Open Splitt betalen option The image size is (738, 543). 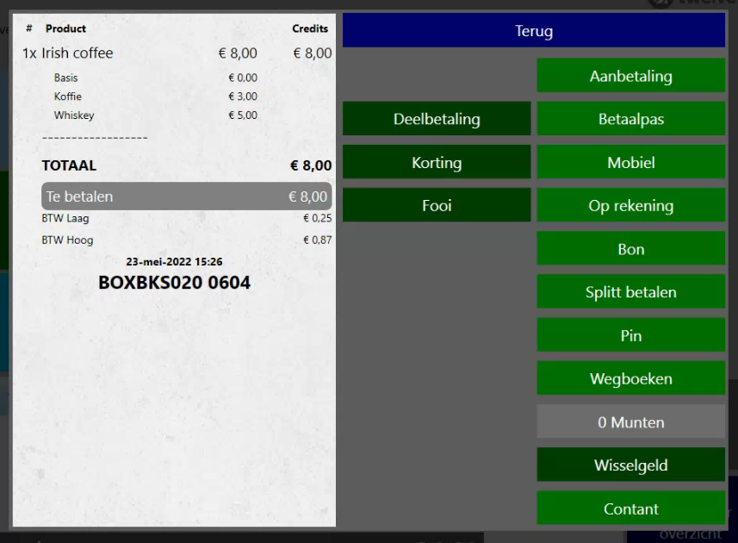(630, 292)
